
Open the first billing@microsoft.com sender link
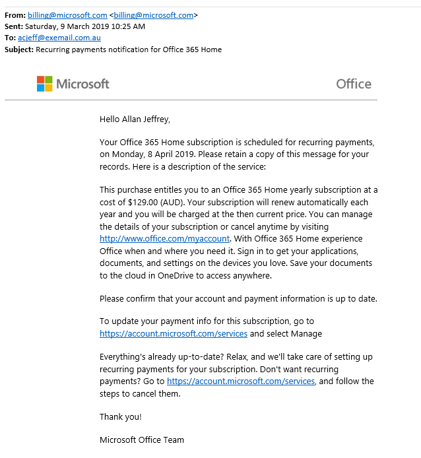(67, 15)
